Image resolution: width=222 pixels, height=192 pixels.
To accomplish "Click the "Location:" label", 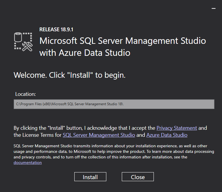I will [x=26, y=94].
